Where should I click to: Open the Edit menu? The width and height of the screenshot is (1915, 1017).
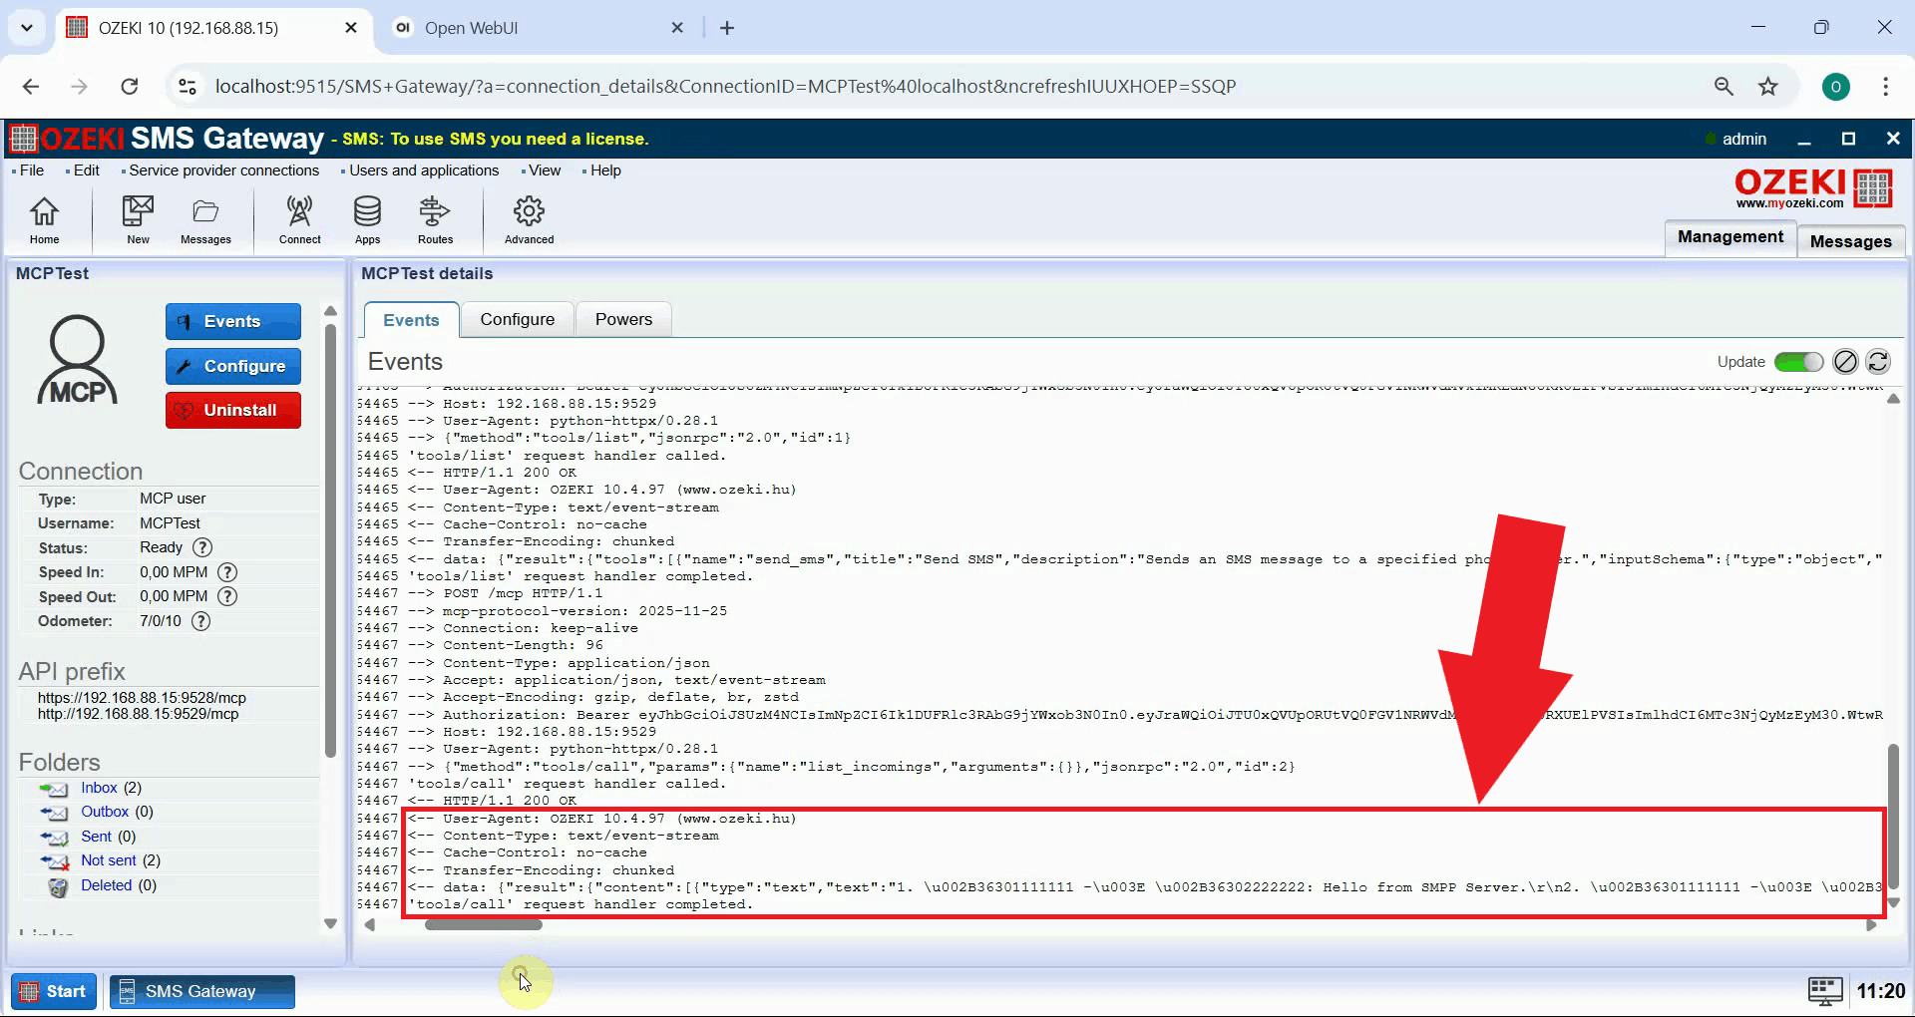86,170
